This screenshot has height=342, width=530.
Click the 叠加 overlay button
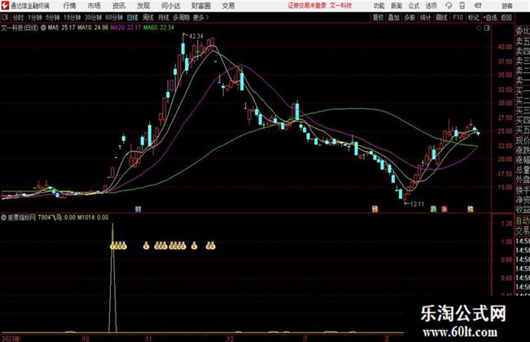(394, 17)
